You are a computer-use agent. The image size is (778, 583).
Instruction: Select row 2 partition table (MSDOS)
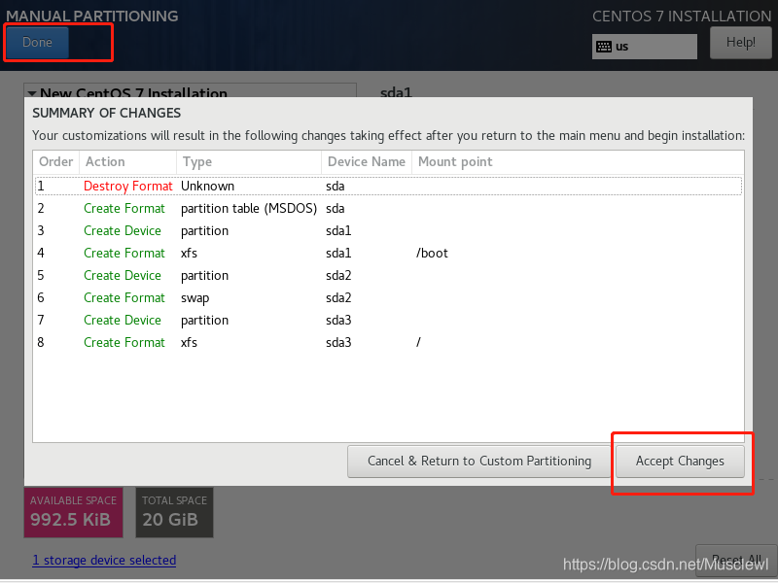click(x=388, y=208)
